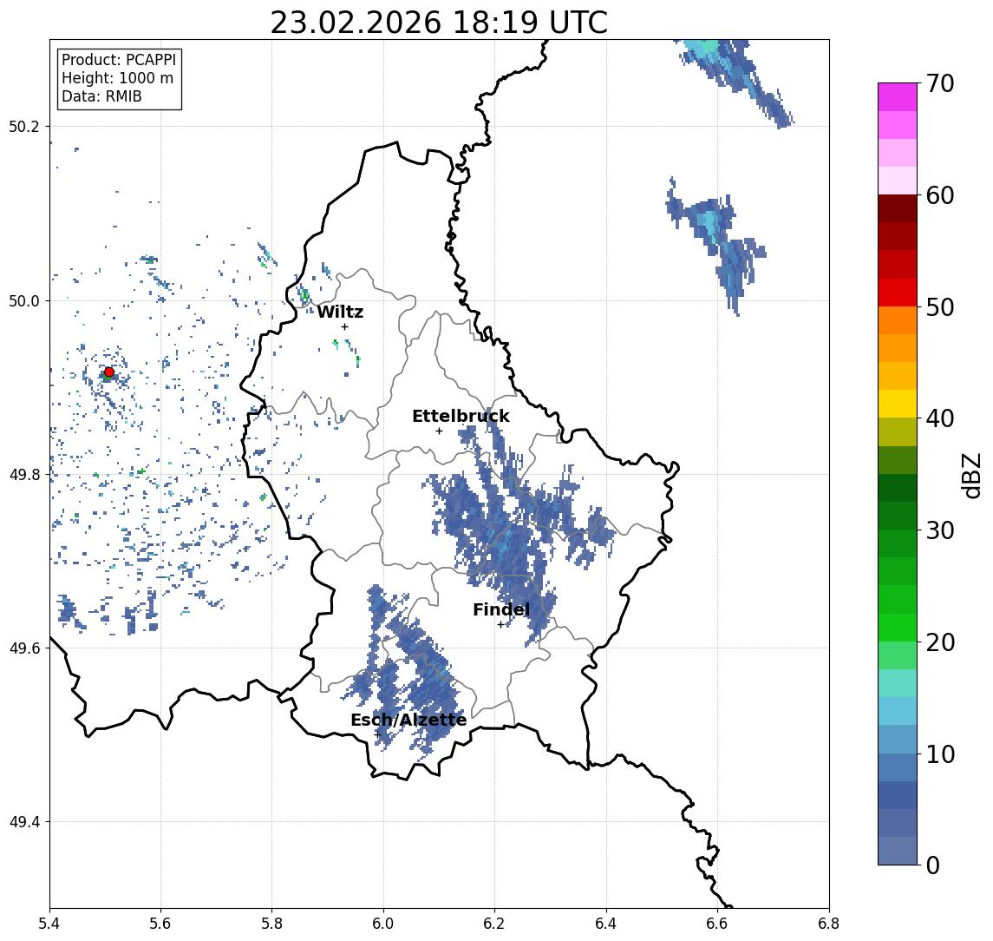Select the Esch/Alzette city label
993x941 pixels.
tap(408, 720)
